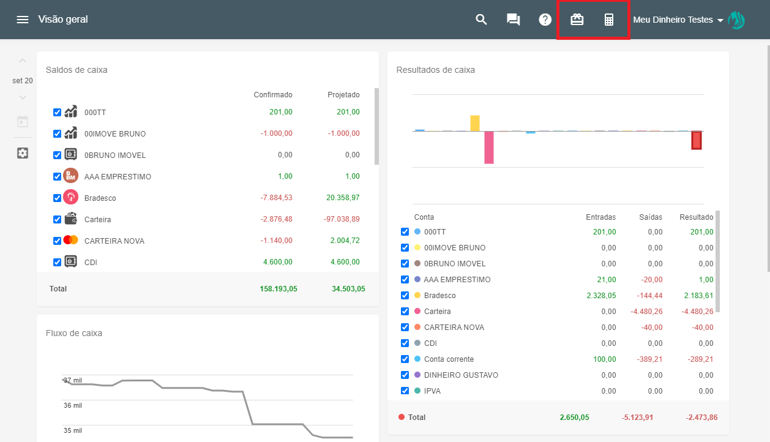770x442 pixels.
Task: Click the CARTEIRA NOVA row in Resultados
Action: pyautogui.click(x=454, y=328)
